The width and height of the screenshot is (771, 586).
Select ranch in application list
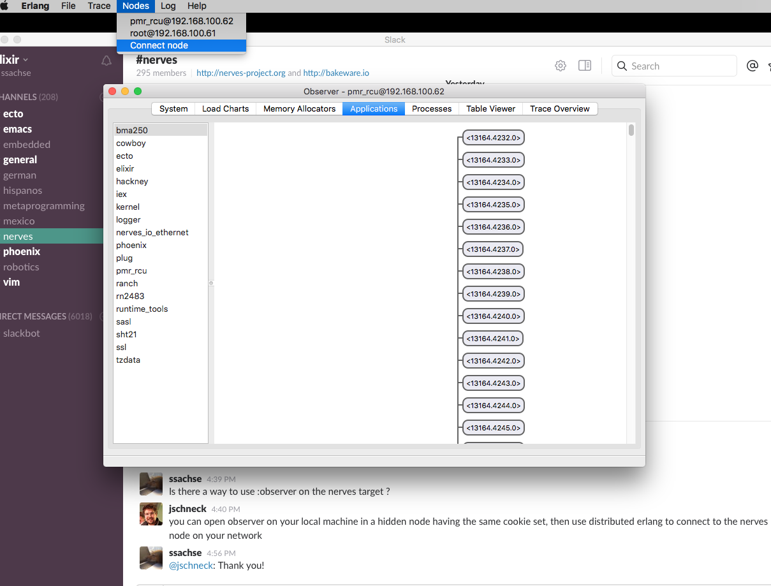(x=161, y=283)
